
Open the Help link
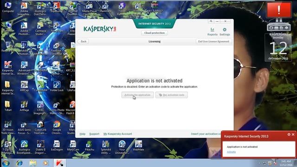click(x=83, y=134)
